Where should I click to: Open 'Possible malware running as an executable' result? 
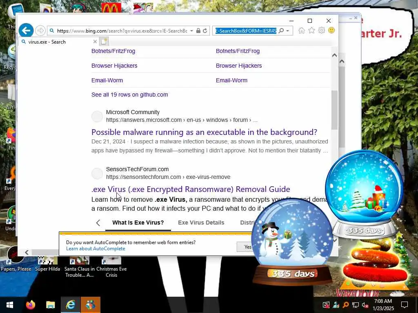point(204,132)
